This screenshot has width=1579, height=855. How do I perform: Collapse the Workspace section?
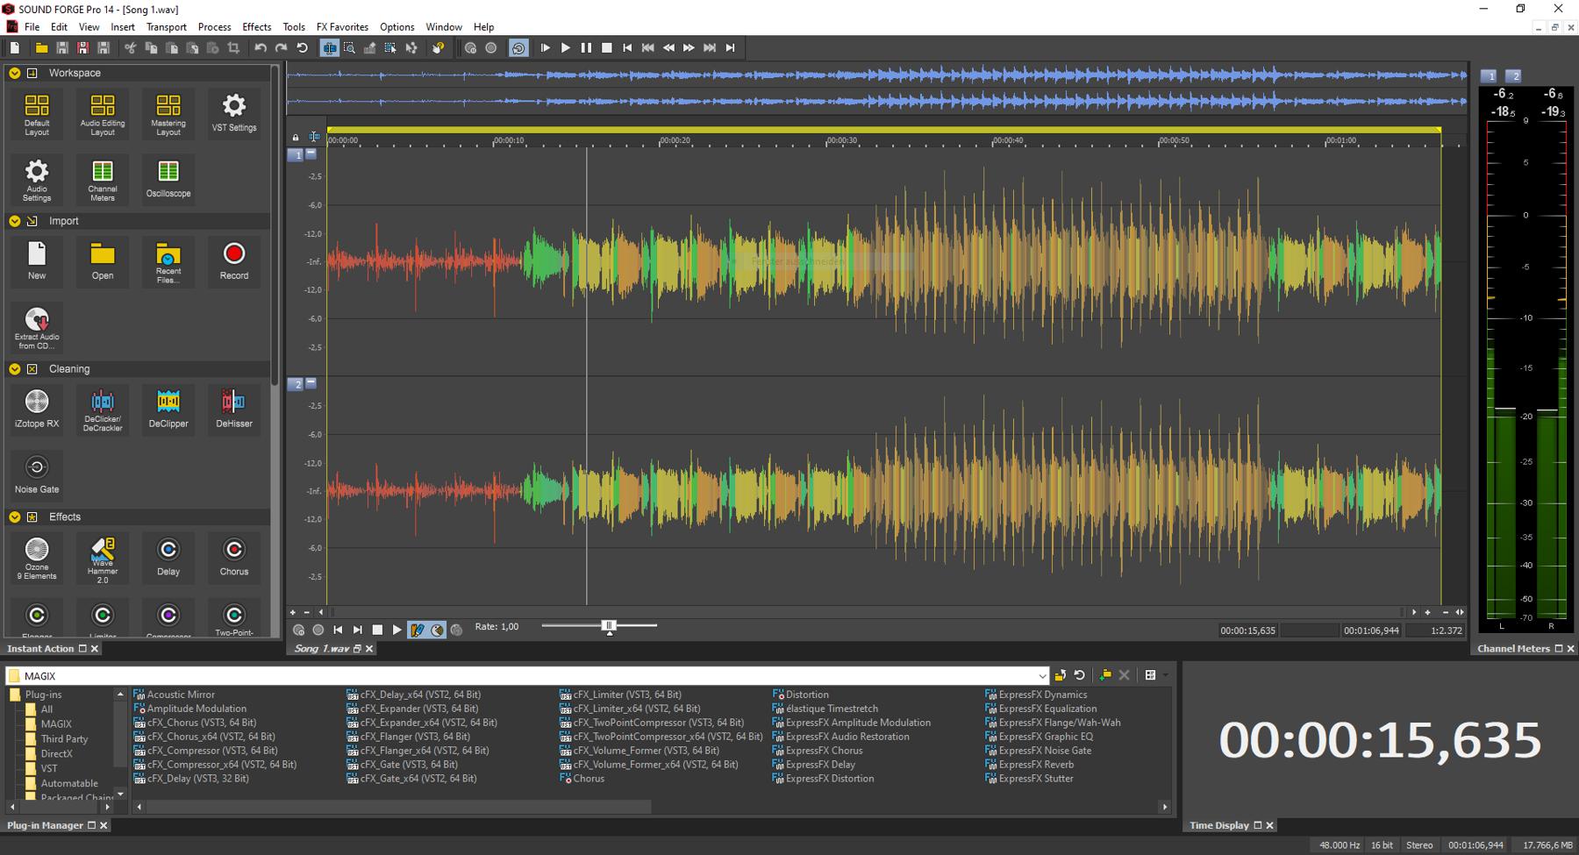coord(15,74)
